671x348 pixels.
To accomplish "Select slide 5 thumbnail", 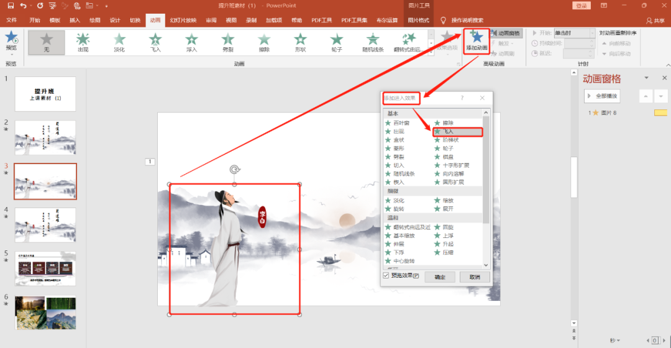I will tap(45, 269).
